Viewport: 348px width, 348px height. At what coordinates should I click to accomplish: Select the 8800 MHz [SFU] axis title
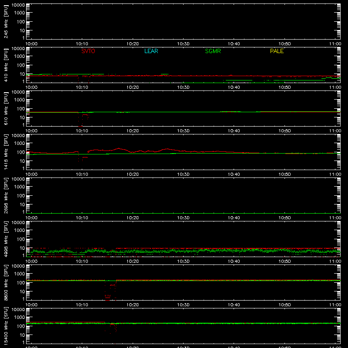point(6,282)
